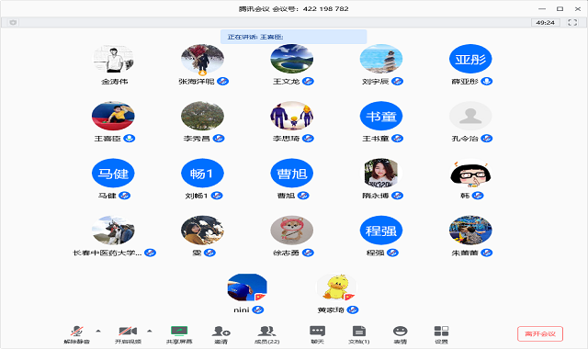This screenshot has height=349, width=588.
Task: Select 徐志勇's shiba dog avatar
Action: click(x=292, y=231)
